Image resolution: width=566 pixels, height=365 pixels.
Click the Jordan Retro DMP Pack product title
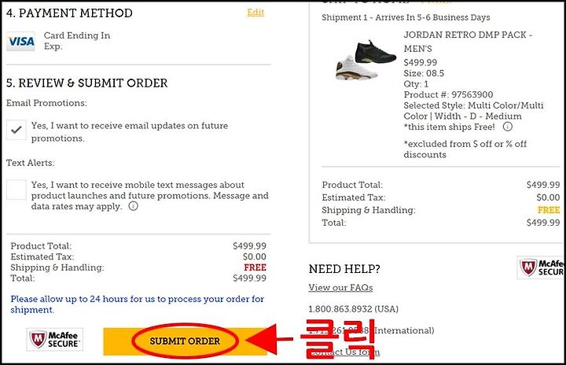pos(468,42)
